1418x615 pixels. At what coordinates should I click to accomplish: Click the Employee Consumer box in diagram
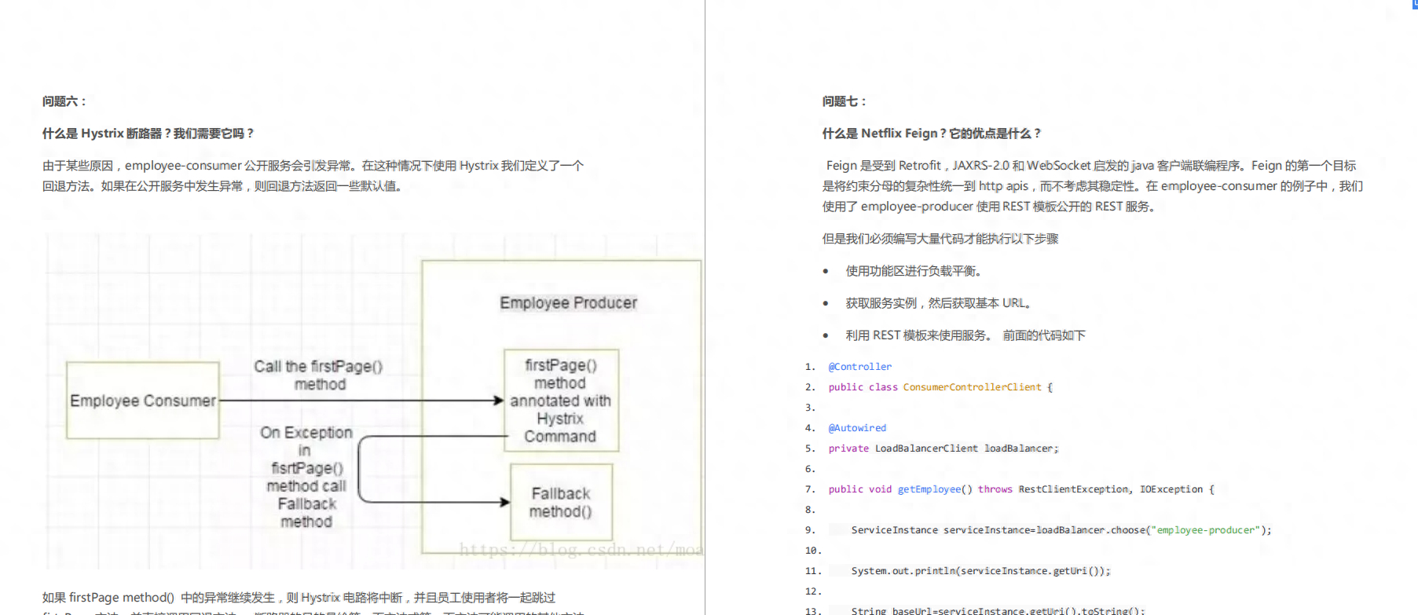[x=143, y=401]
